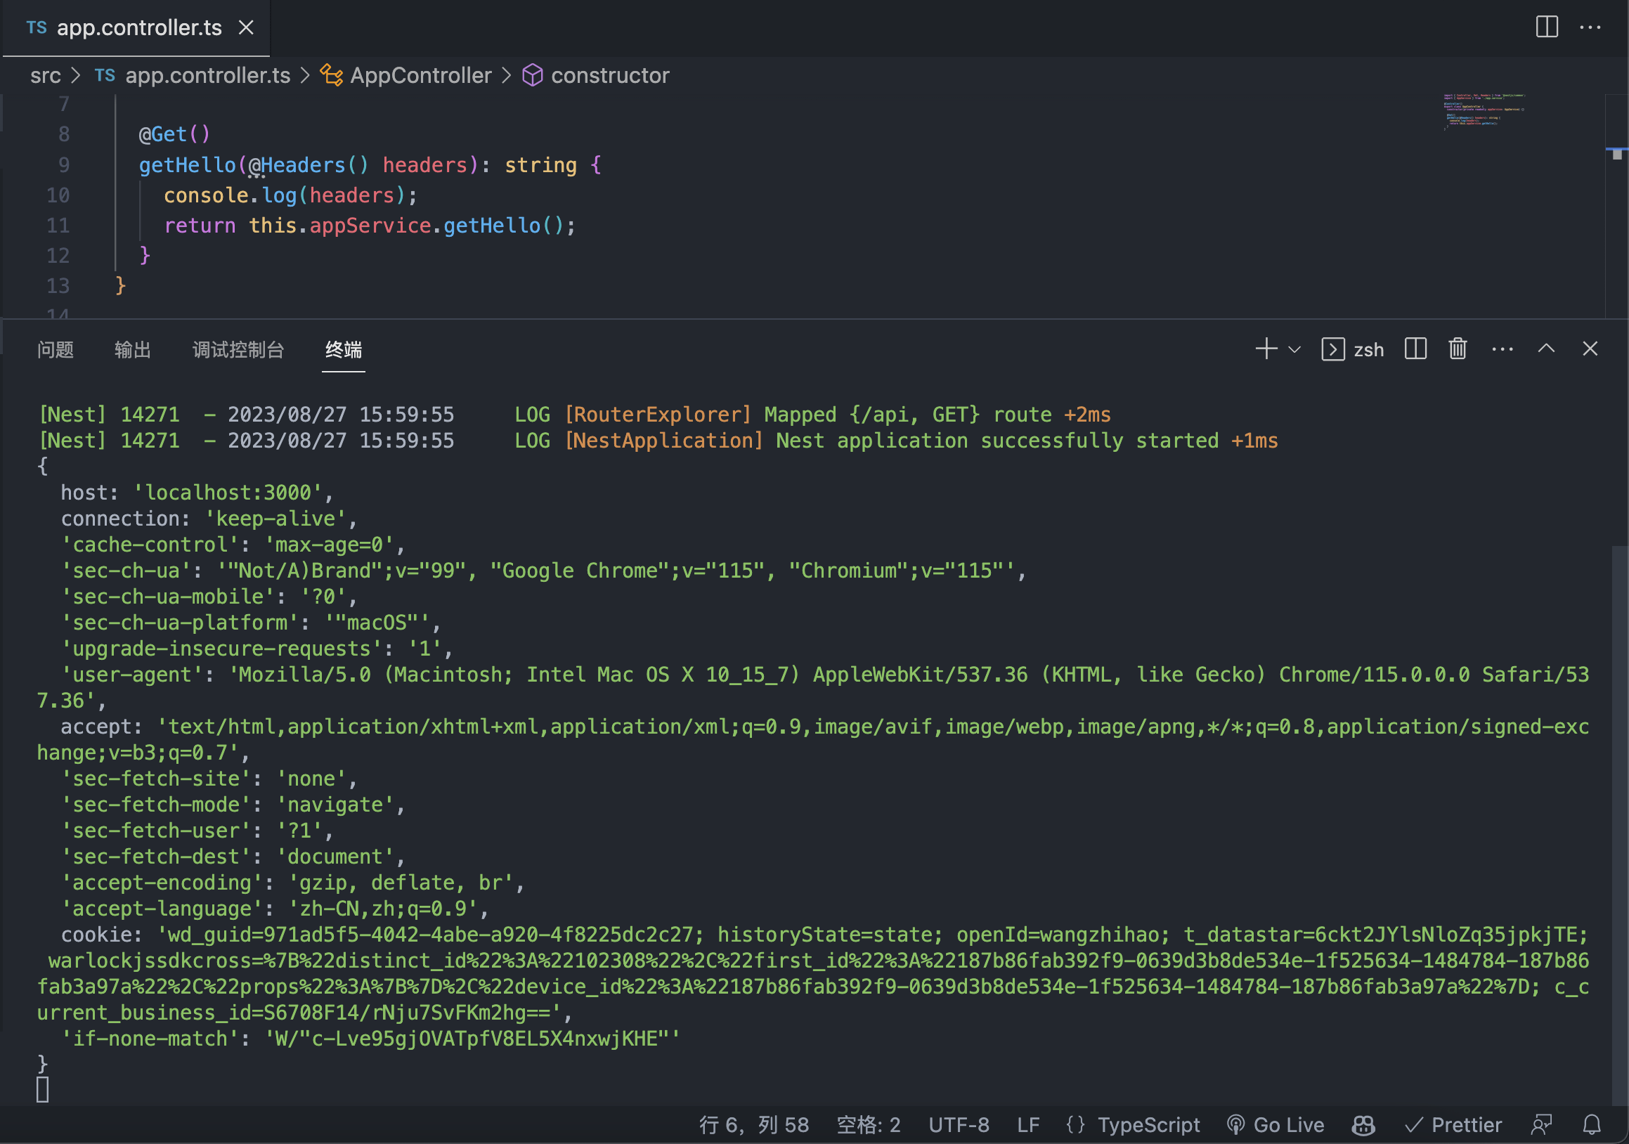Change language mode from TypeScript
This screenshot has height=1144, width=1629.
[1148, 1125]
